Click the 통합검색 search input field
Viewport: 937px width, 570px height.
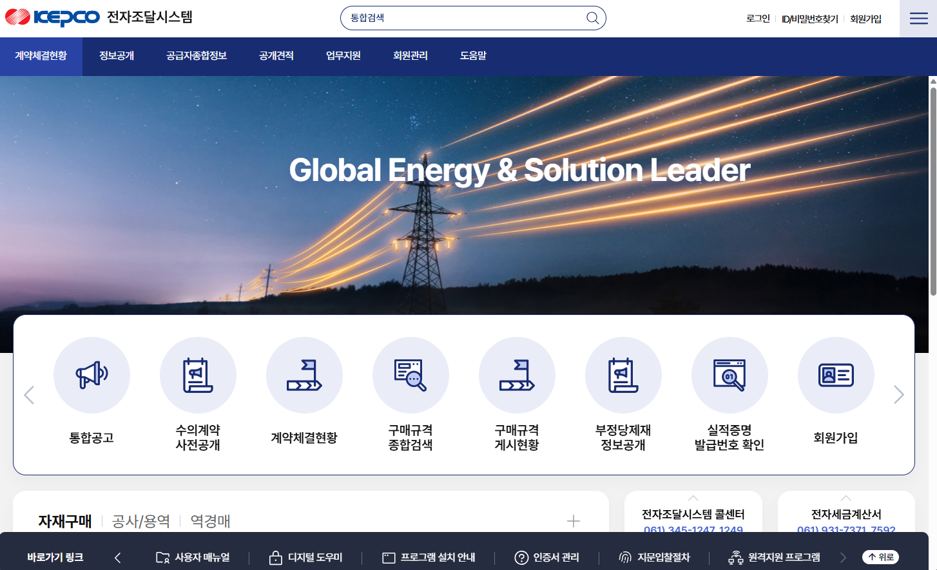tap(465, 18)
